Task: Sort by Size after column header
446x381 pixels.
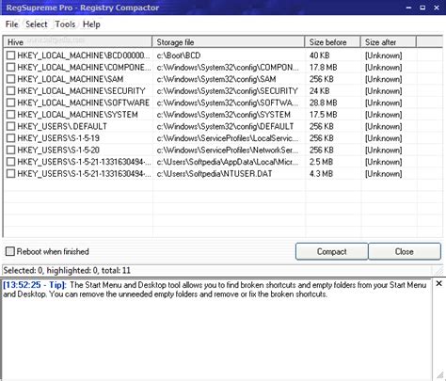Action: pyautogui.click(x=389, y=42)
